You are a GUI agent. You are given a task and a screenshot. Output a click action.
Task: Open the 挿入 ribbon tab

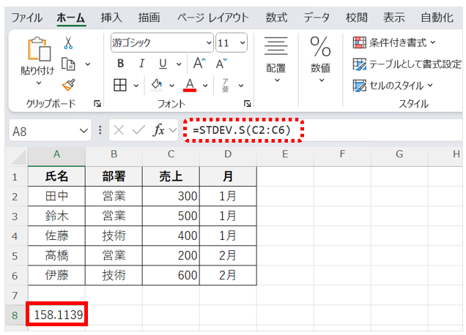pos(111,17)
